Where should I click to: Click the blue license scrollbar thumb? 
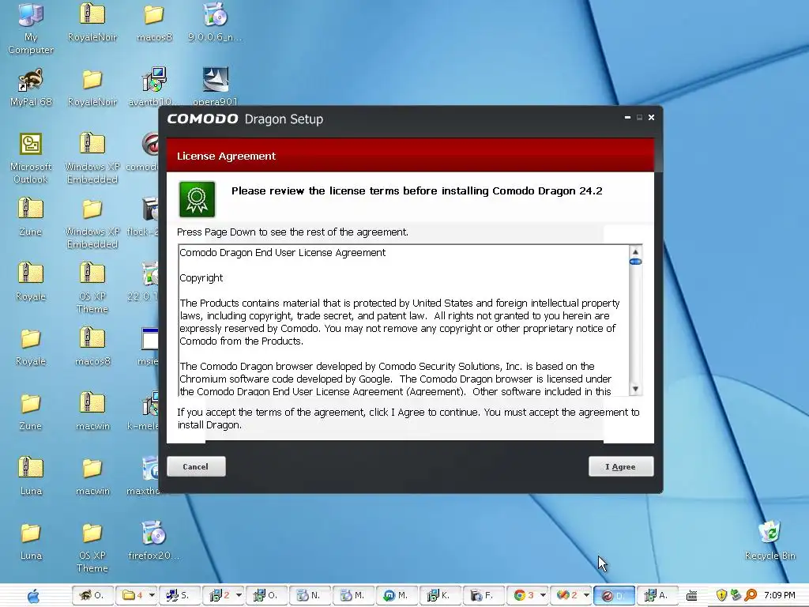[x=636, y=262]
